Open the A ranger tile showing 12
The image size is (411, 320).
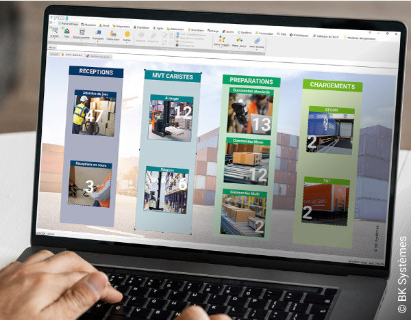(171, 118)
